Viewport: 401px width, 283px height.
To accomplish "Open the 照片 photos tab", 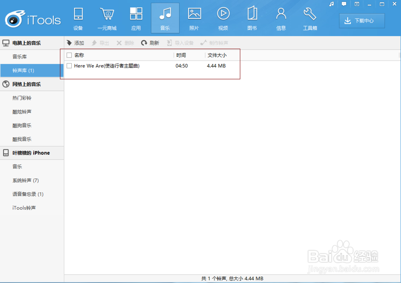I will pyautogui.click(x=194, y=18).
